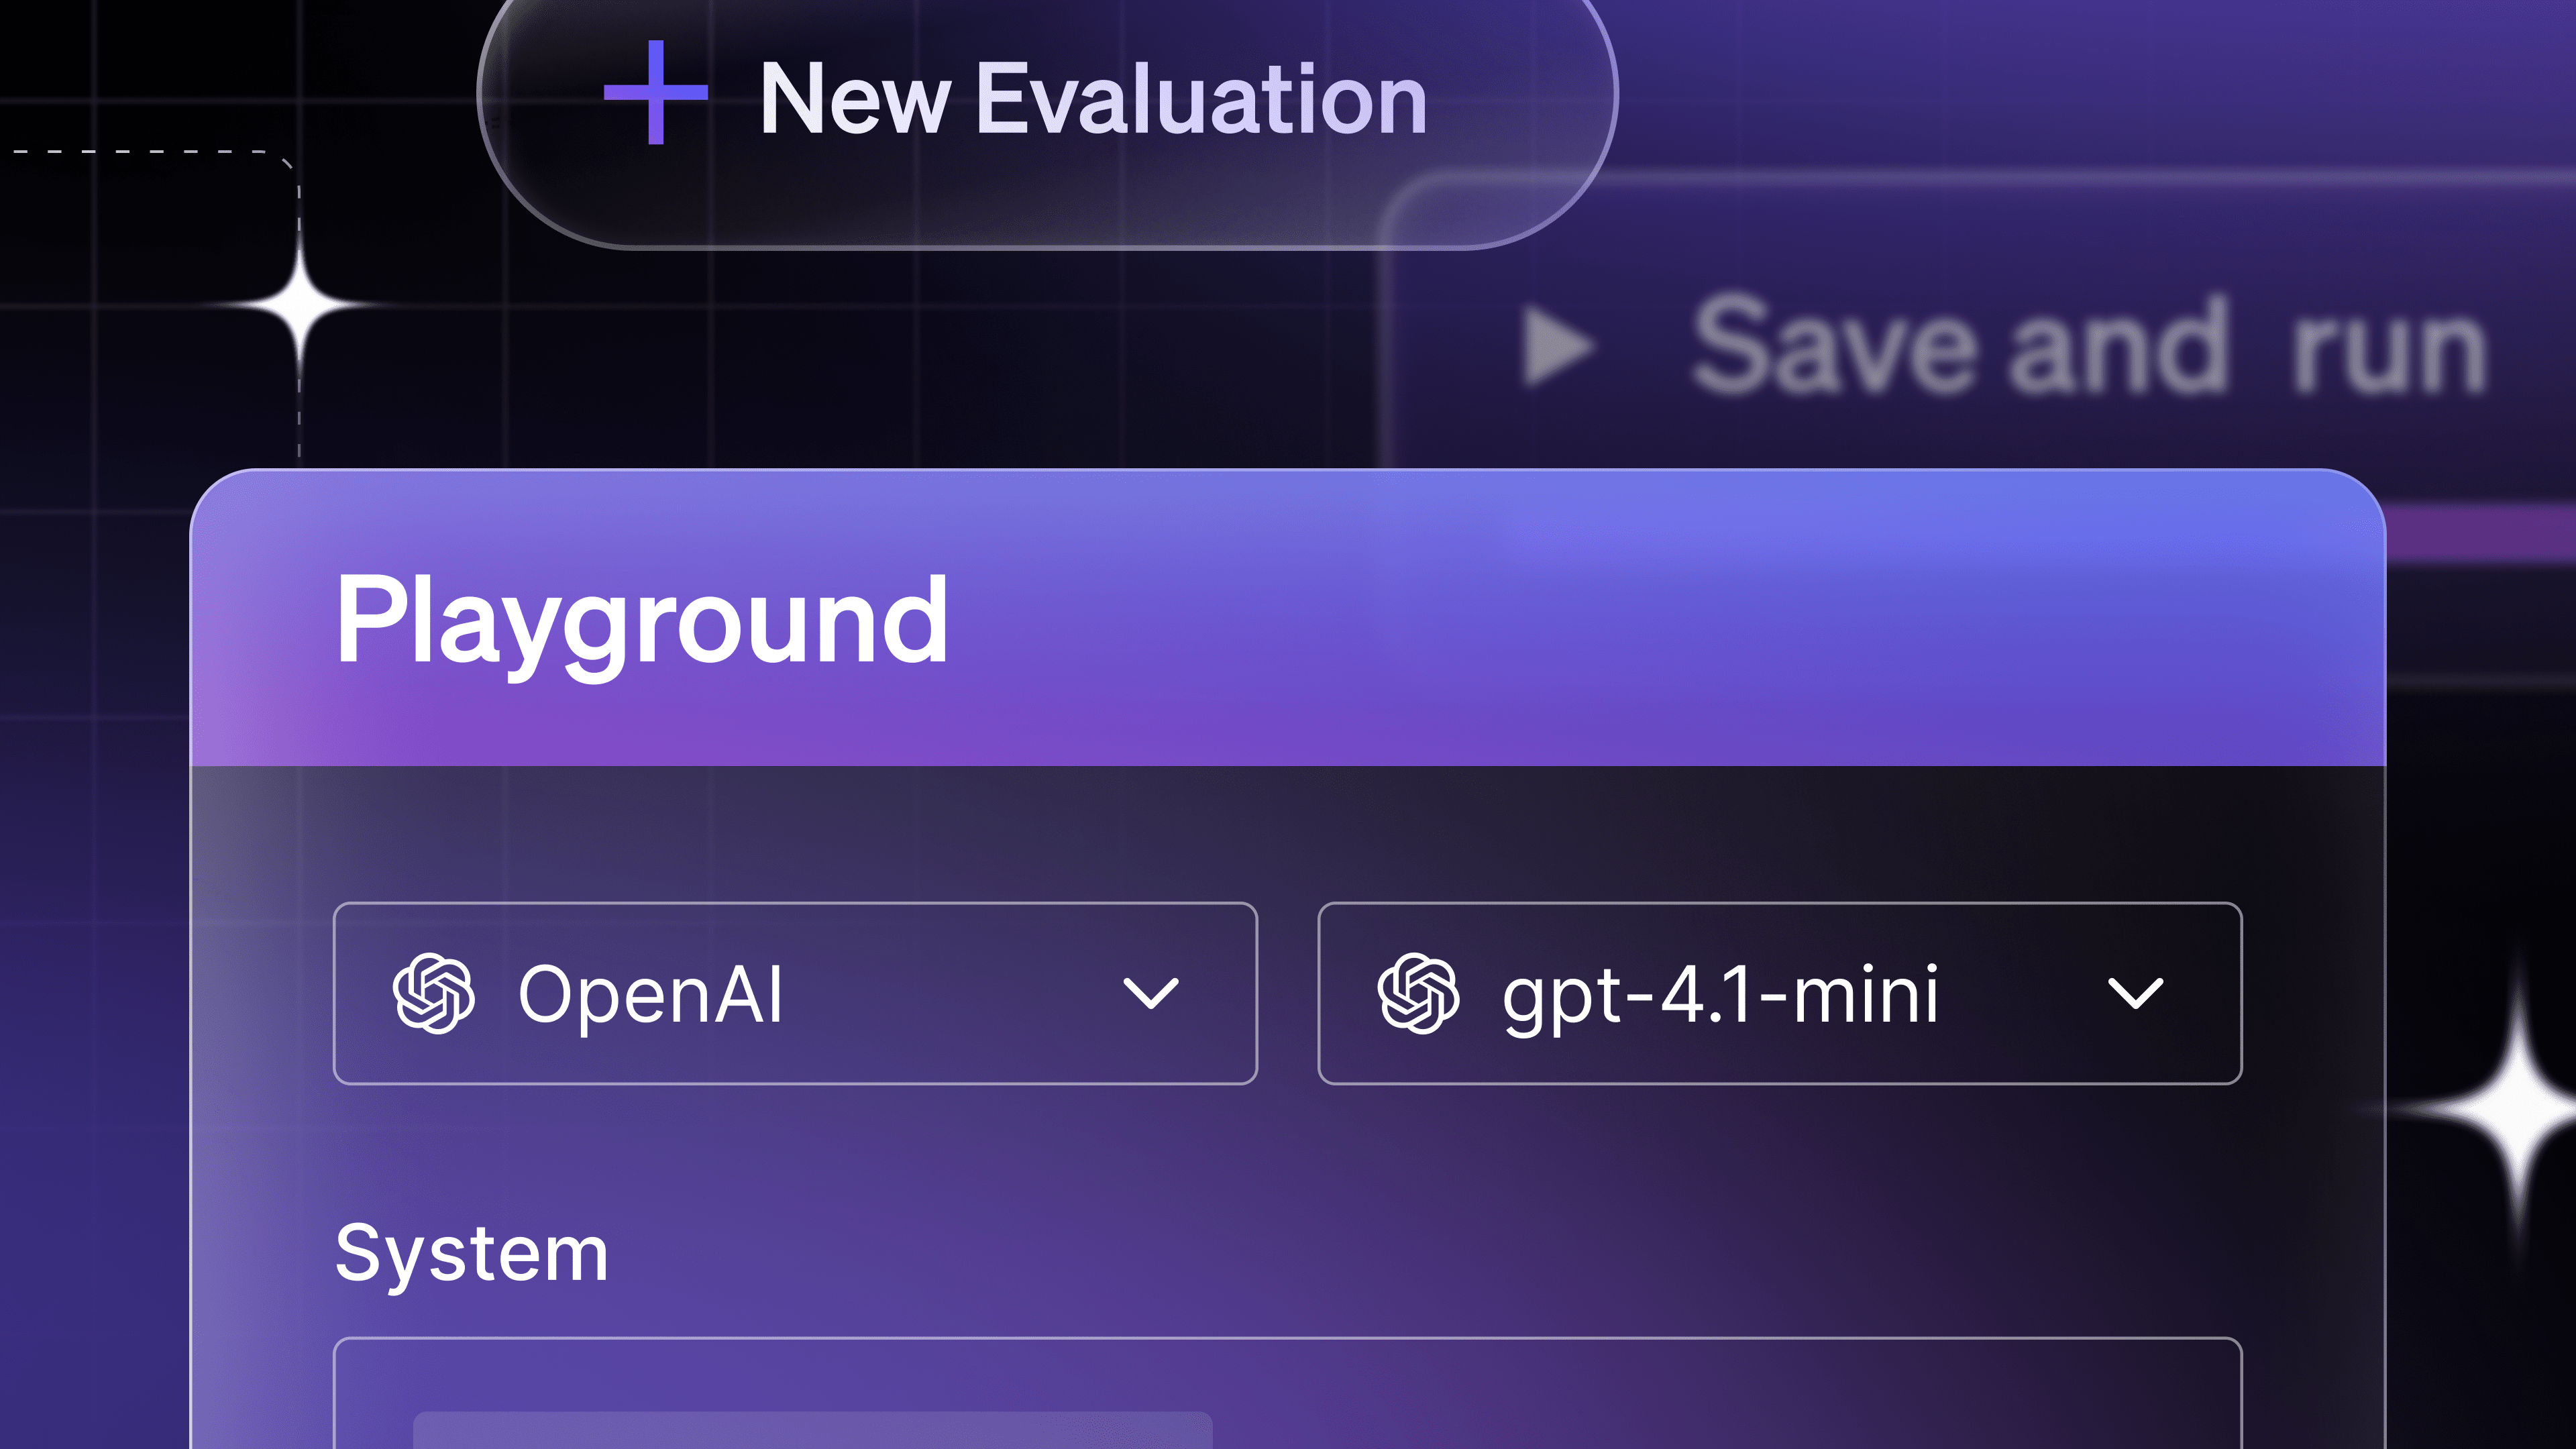Image resolution: width=2576 pixels, height=1449 pixels.
Task: Click the sparkle star near dashed outline
Action: [x=299, y=307]
